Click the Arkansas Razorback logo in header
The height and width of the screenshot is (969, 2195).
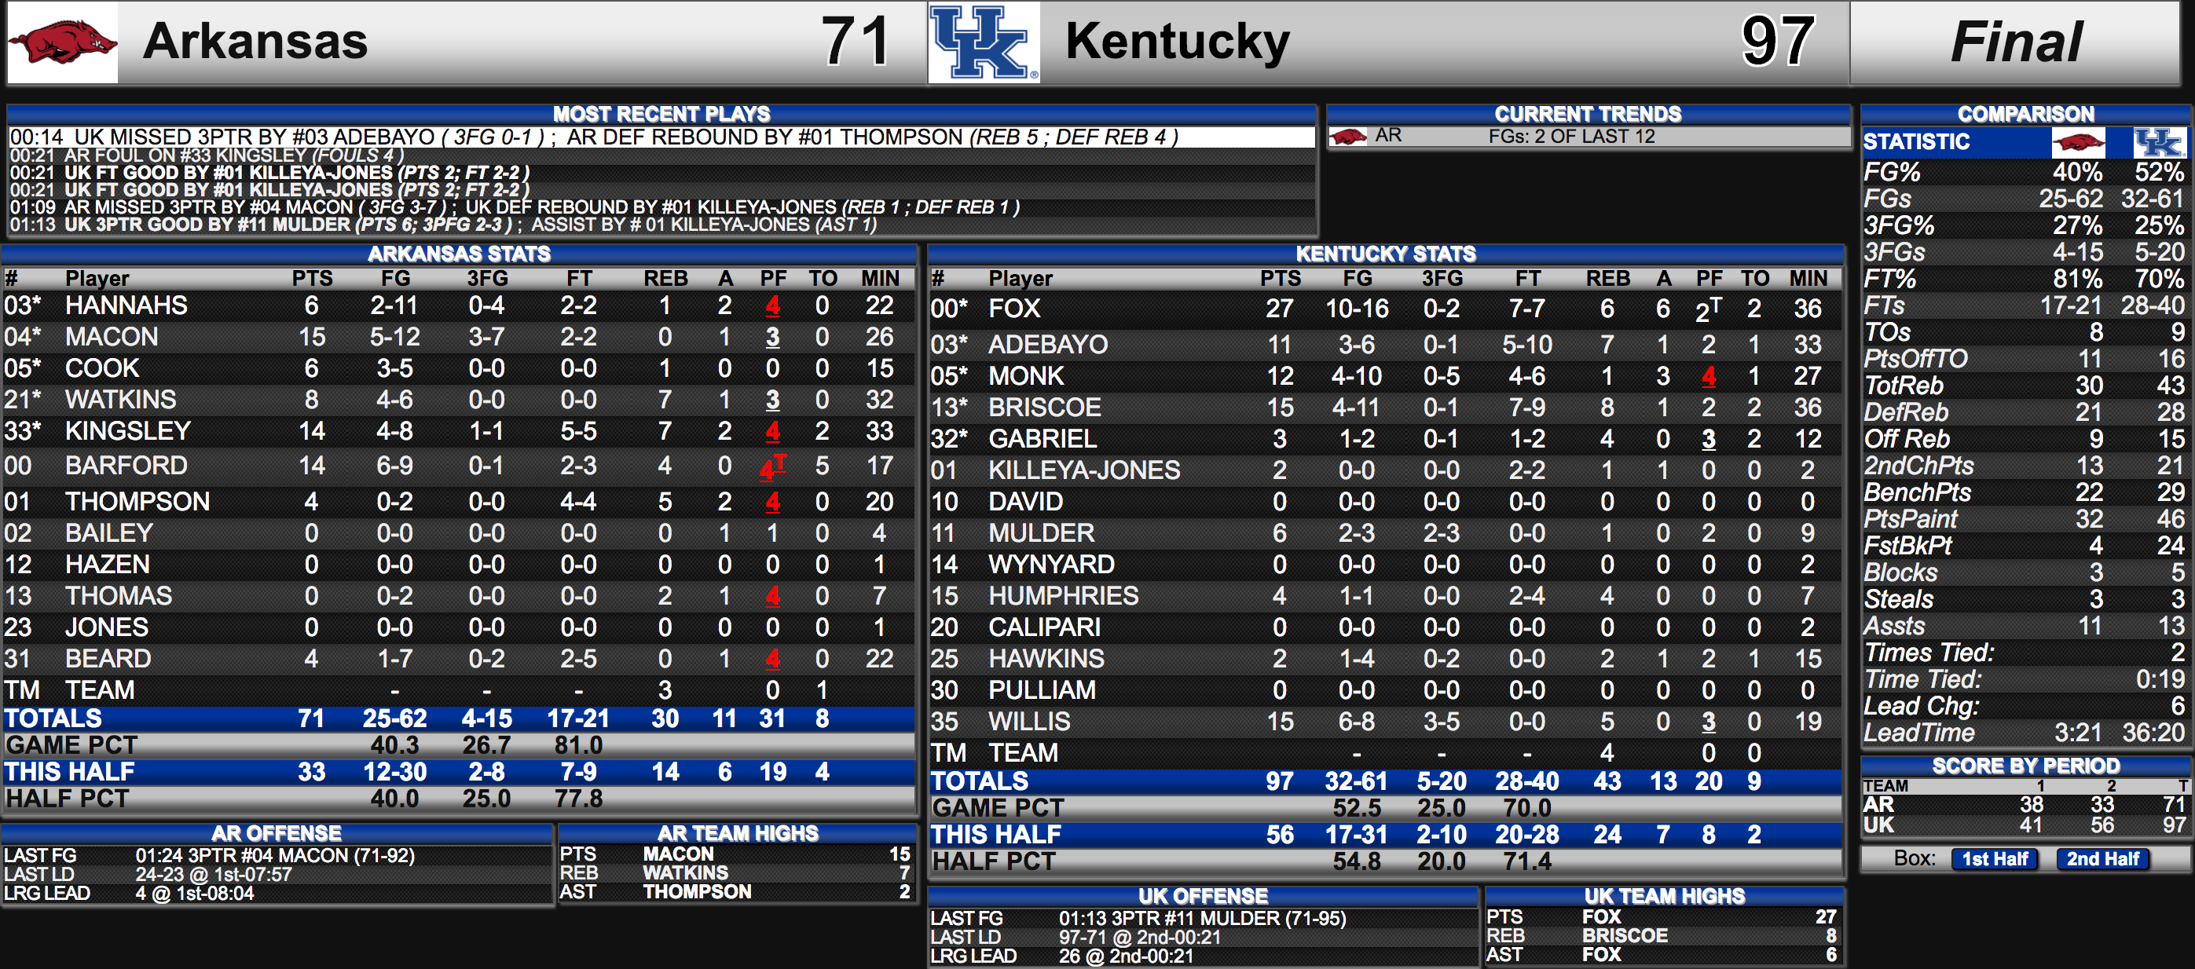tap(62, 42)
